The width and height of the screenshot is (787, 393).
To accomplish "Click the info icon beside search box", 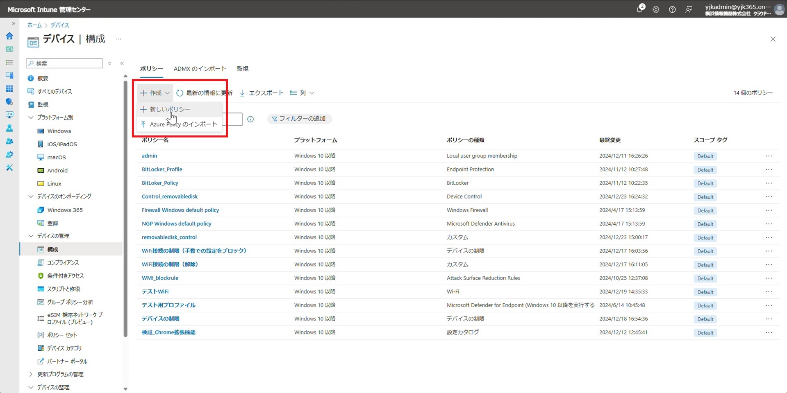I will (250, 119).
